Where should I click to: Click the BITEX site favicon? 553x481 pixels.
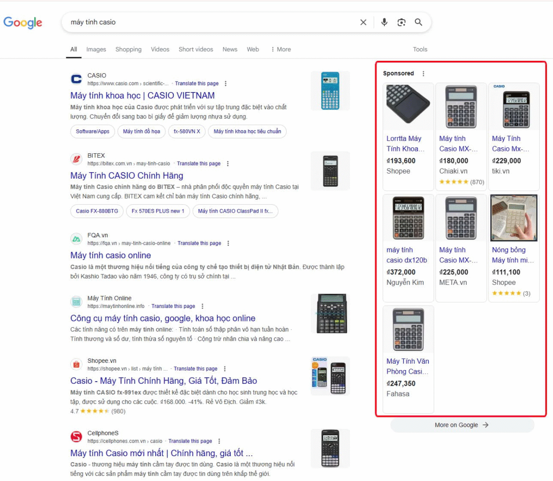click(x=76, y=159)
